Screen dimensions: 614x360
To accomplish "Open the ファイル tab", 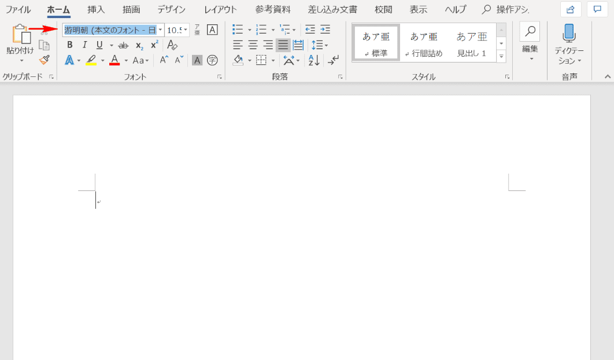I will tap(18, 9).
